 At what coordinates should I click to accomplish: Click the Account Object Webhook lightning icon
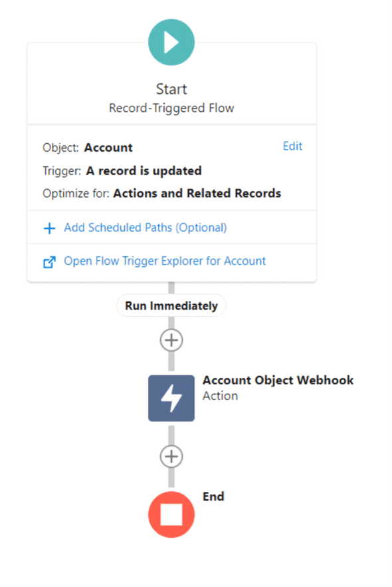171,398
